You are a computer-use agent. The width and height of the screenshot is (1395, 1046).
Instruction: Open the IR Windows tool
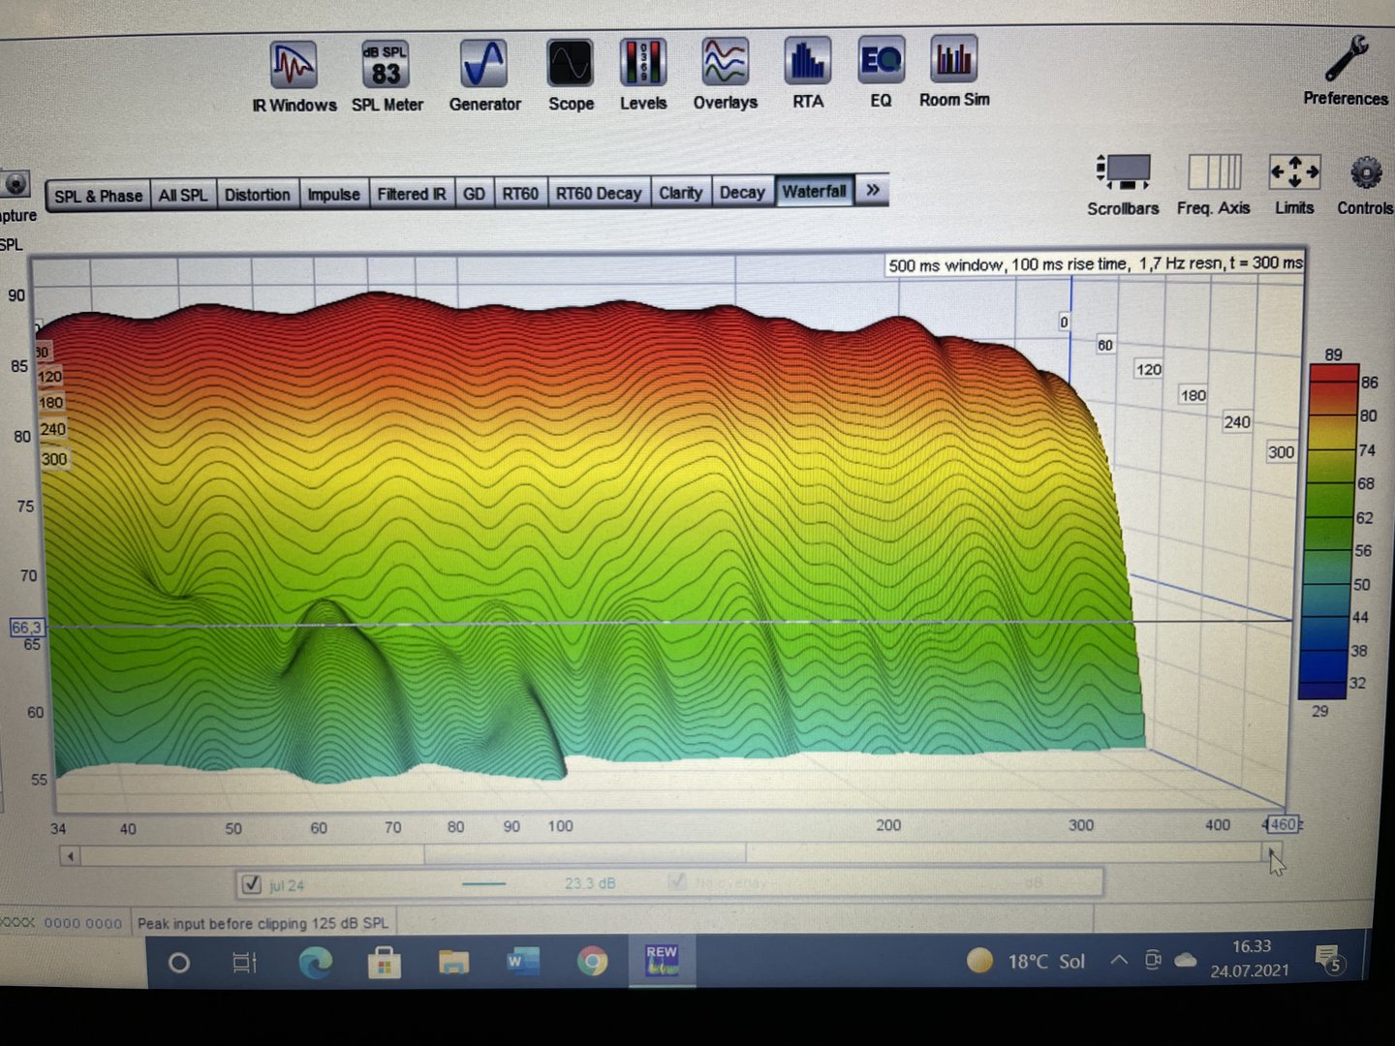(294, 66)
